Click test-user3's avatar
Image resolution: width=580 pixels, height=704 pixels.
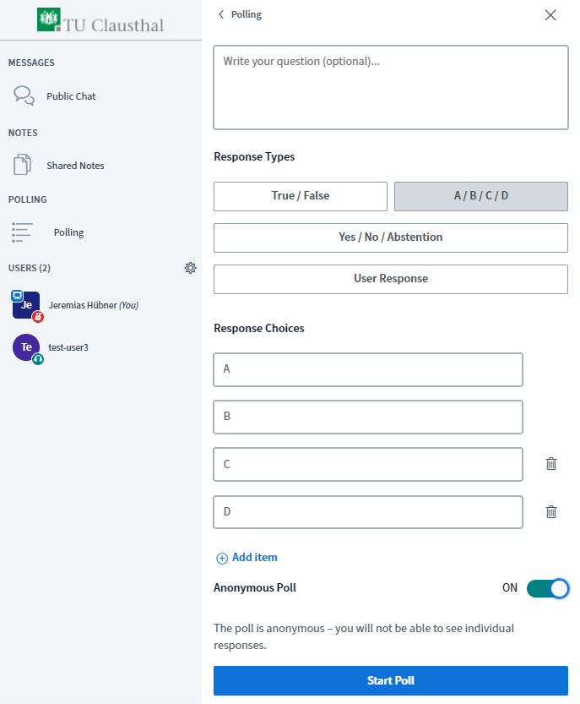(26, 347)
